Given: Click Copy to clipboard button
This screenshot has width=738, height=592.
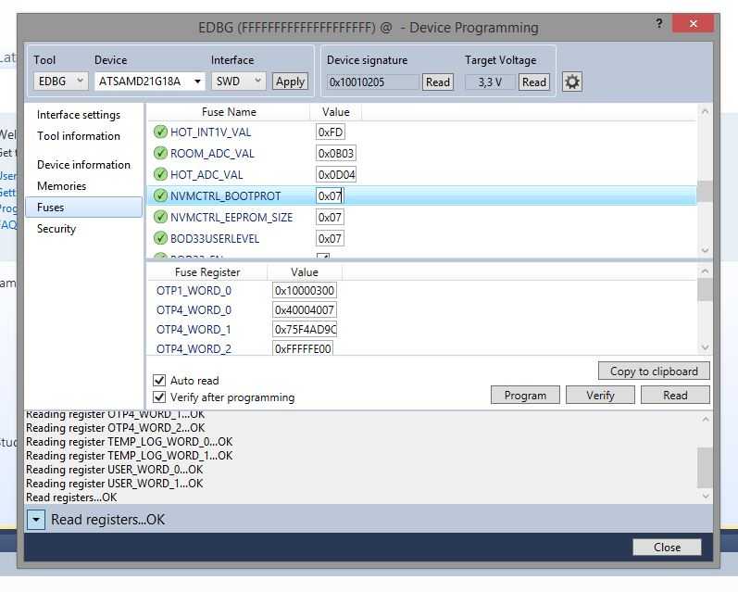Looking at the screenshot, I should point(654,372).
